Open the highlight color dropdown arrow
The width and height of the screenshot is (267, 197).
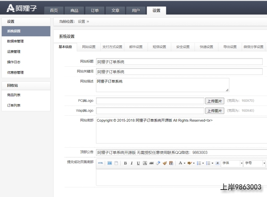pyautogui.click(x=194, y=163)
